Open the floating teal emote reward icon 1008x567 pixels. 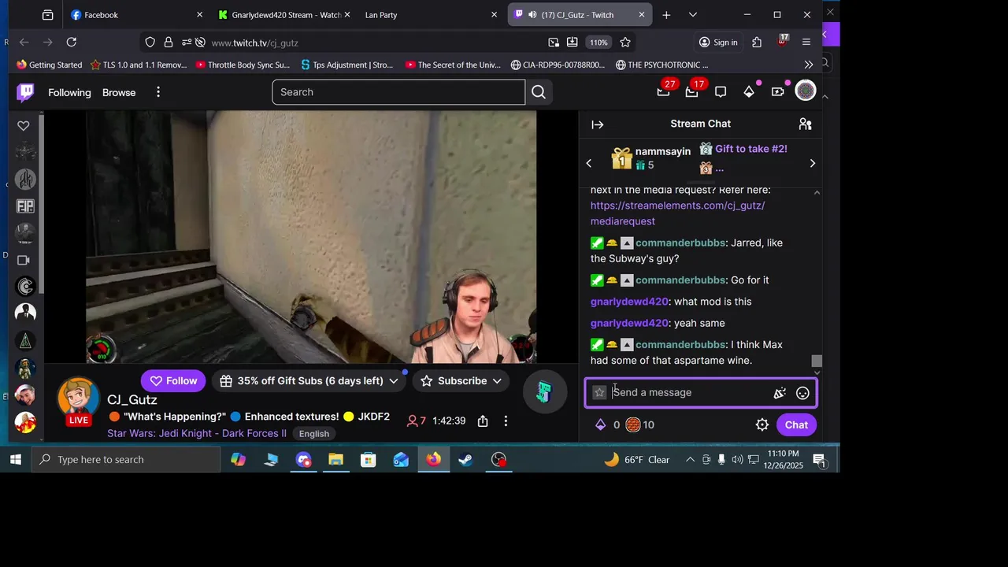pos(544,391)
